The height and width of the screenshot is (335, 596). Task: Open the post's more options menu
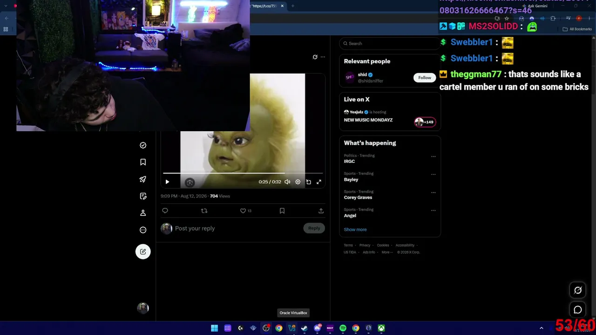tap(323, 57)
